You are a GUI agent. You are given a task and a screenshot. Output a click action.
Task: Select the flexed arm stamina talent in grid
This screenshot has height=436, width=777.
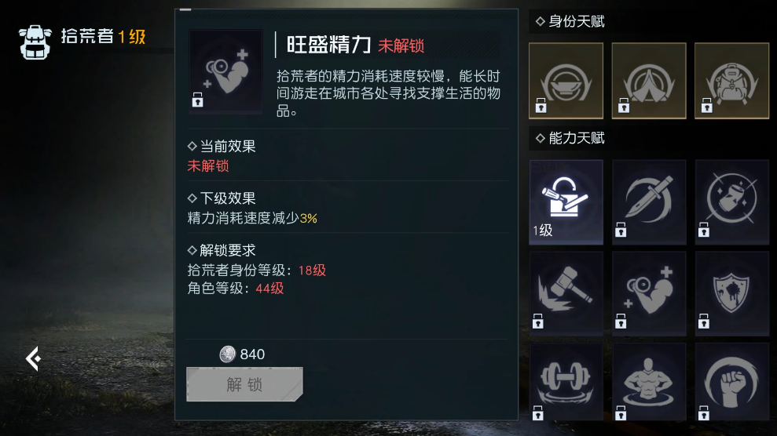point(649,293)
